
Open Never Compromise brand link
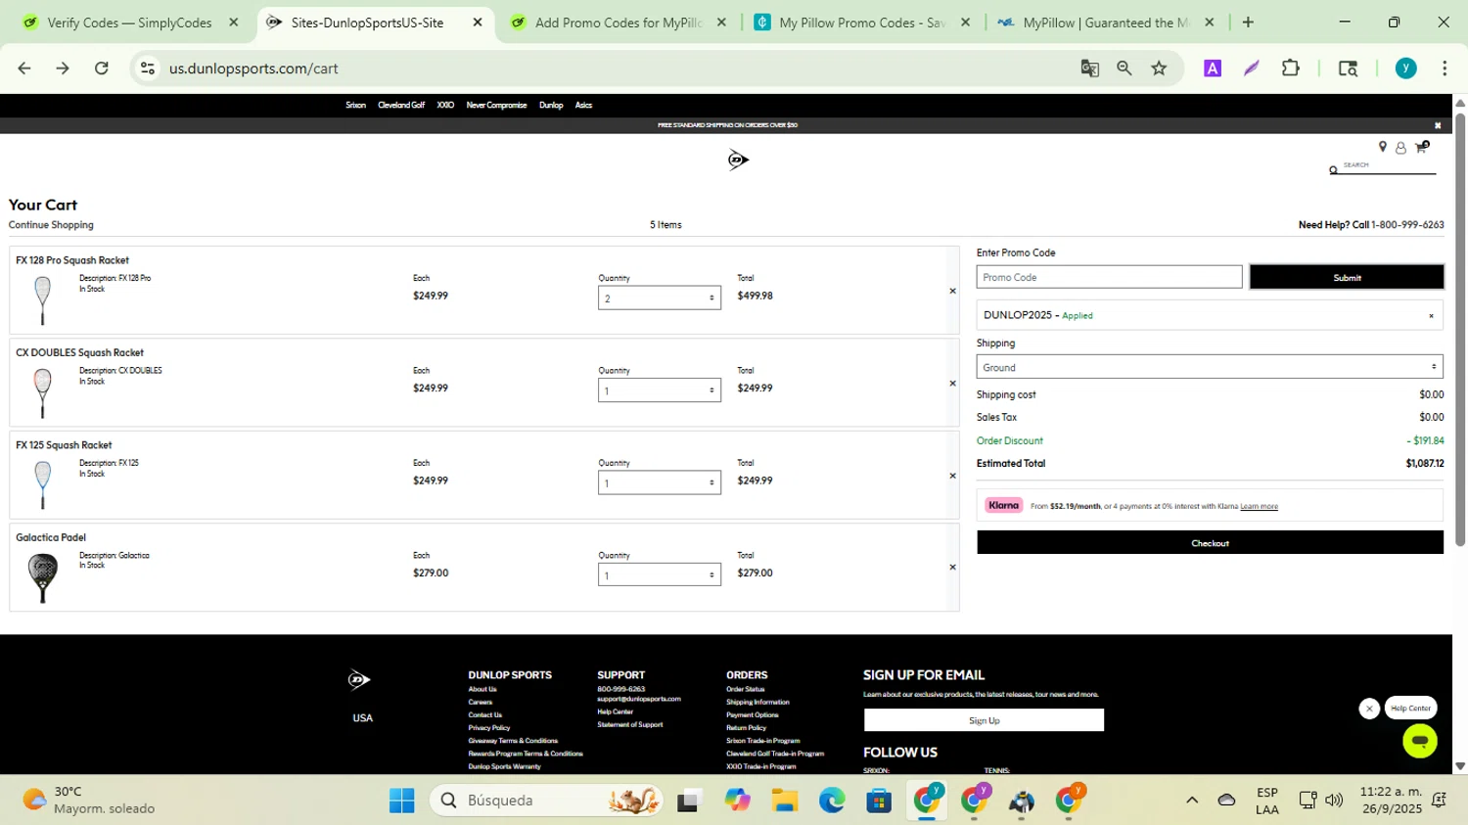click(496, 106)
